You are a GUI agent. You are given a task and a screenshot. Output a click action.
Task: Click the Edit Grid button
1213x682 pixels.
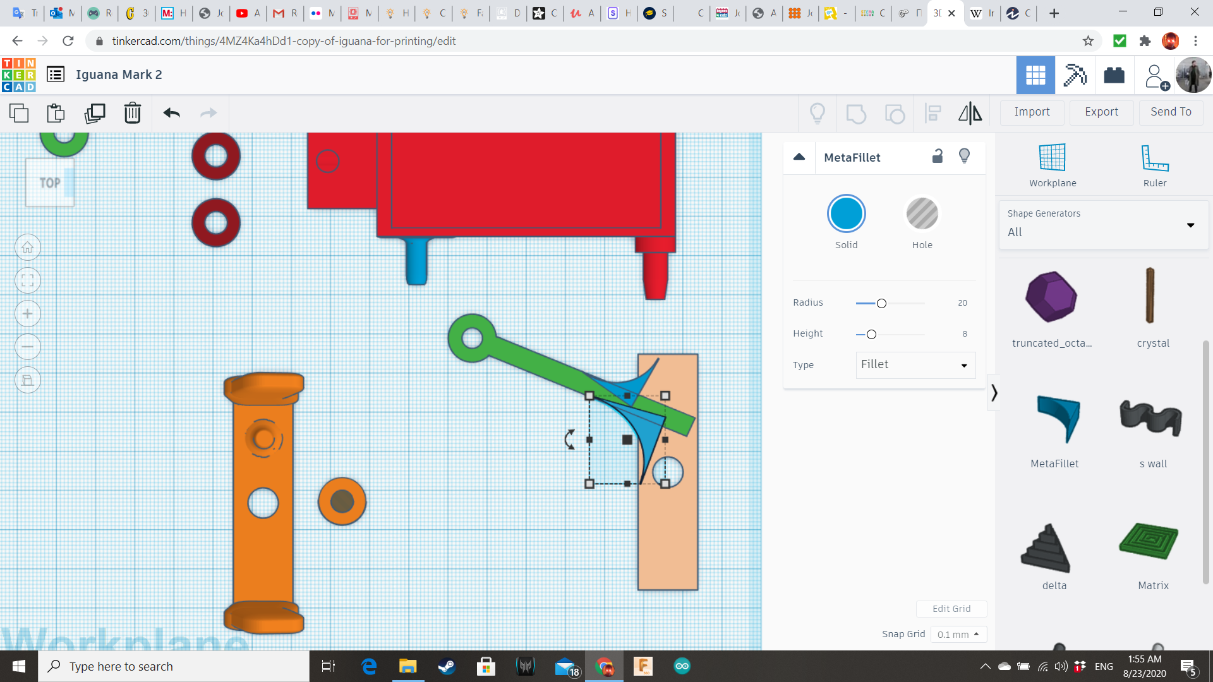[951, 609]
